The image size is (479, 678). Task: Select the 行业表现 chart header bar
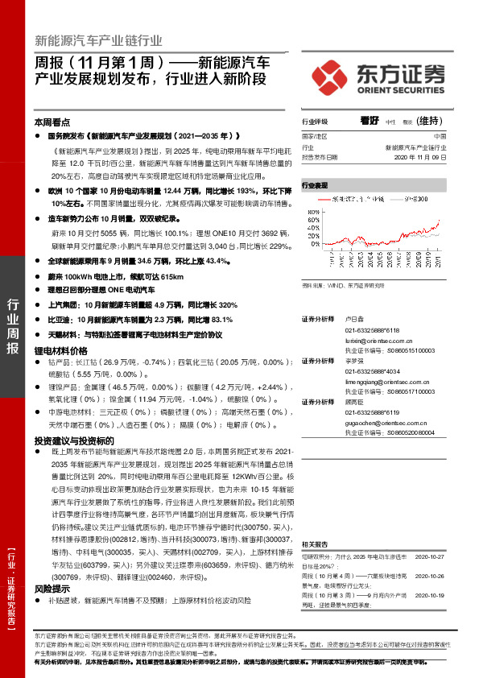click(x=374, y=185)
